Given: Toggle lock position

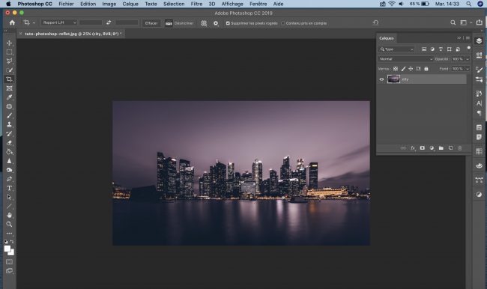Looking at the screenshot, I should point(411,69).
